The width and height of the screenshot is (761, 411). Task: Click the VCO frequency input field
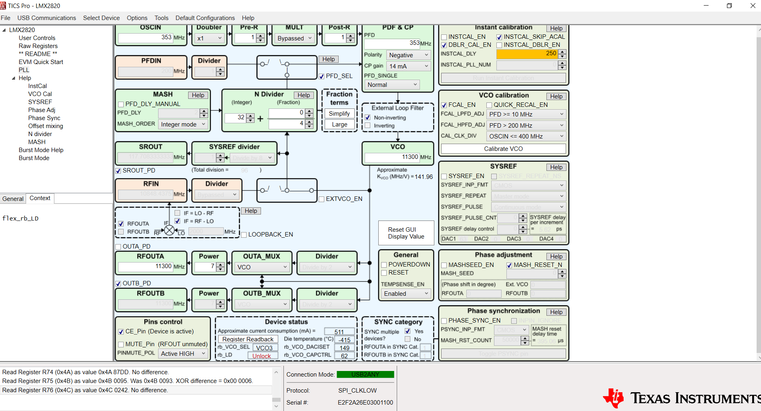pyautogui.click(x=392, y=157)
